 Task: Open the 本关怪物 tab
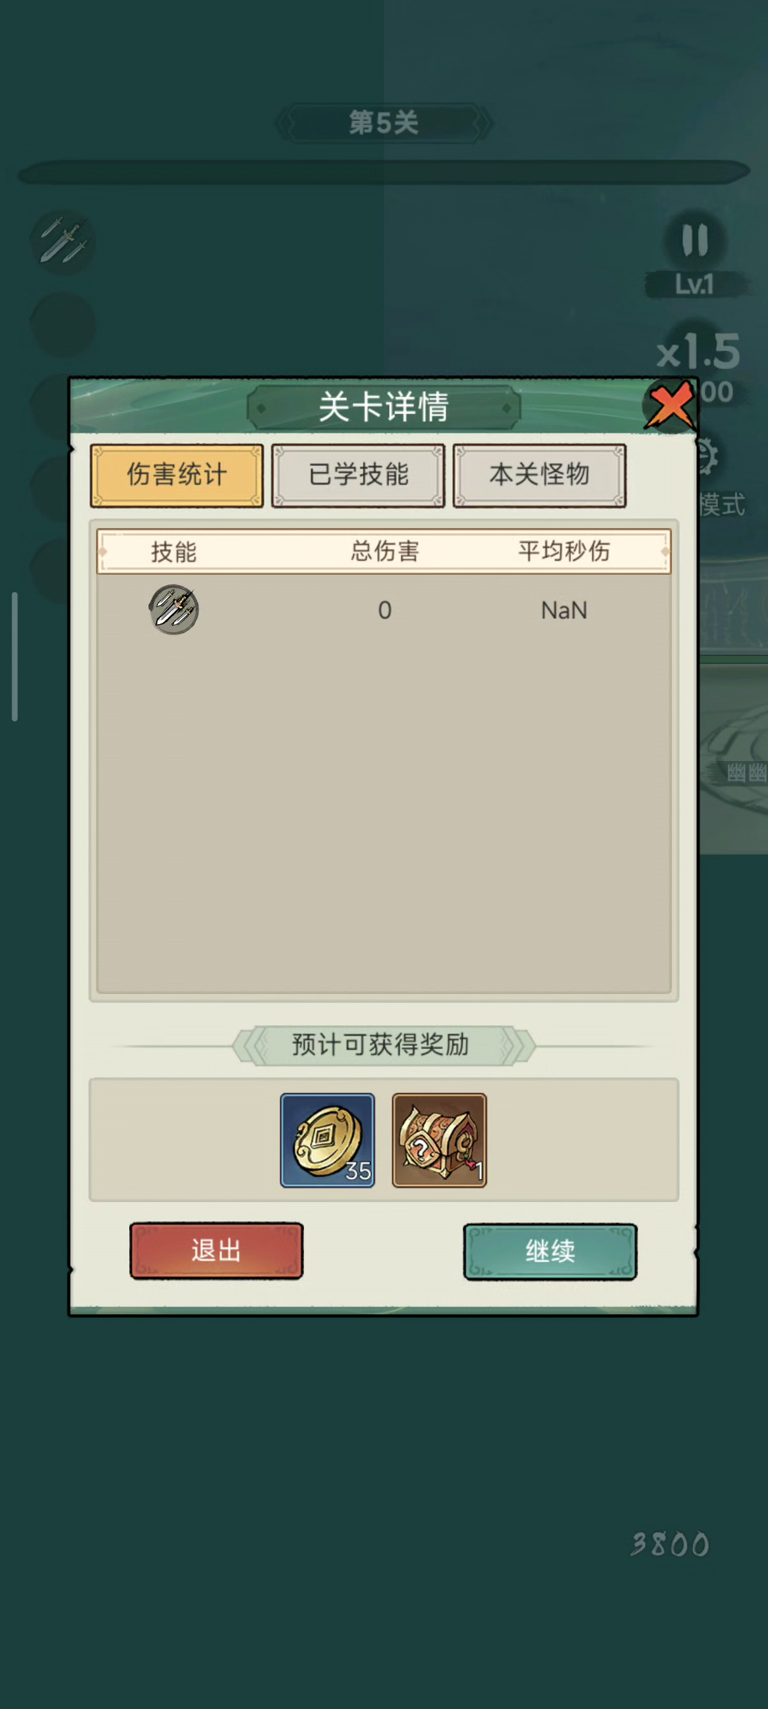point(539,476)
